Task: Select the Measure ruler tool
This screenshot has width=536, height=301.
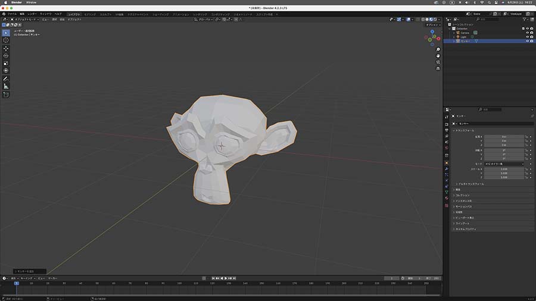Action: 6,86
